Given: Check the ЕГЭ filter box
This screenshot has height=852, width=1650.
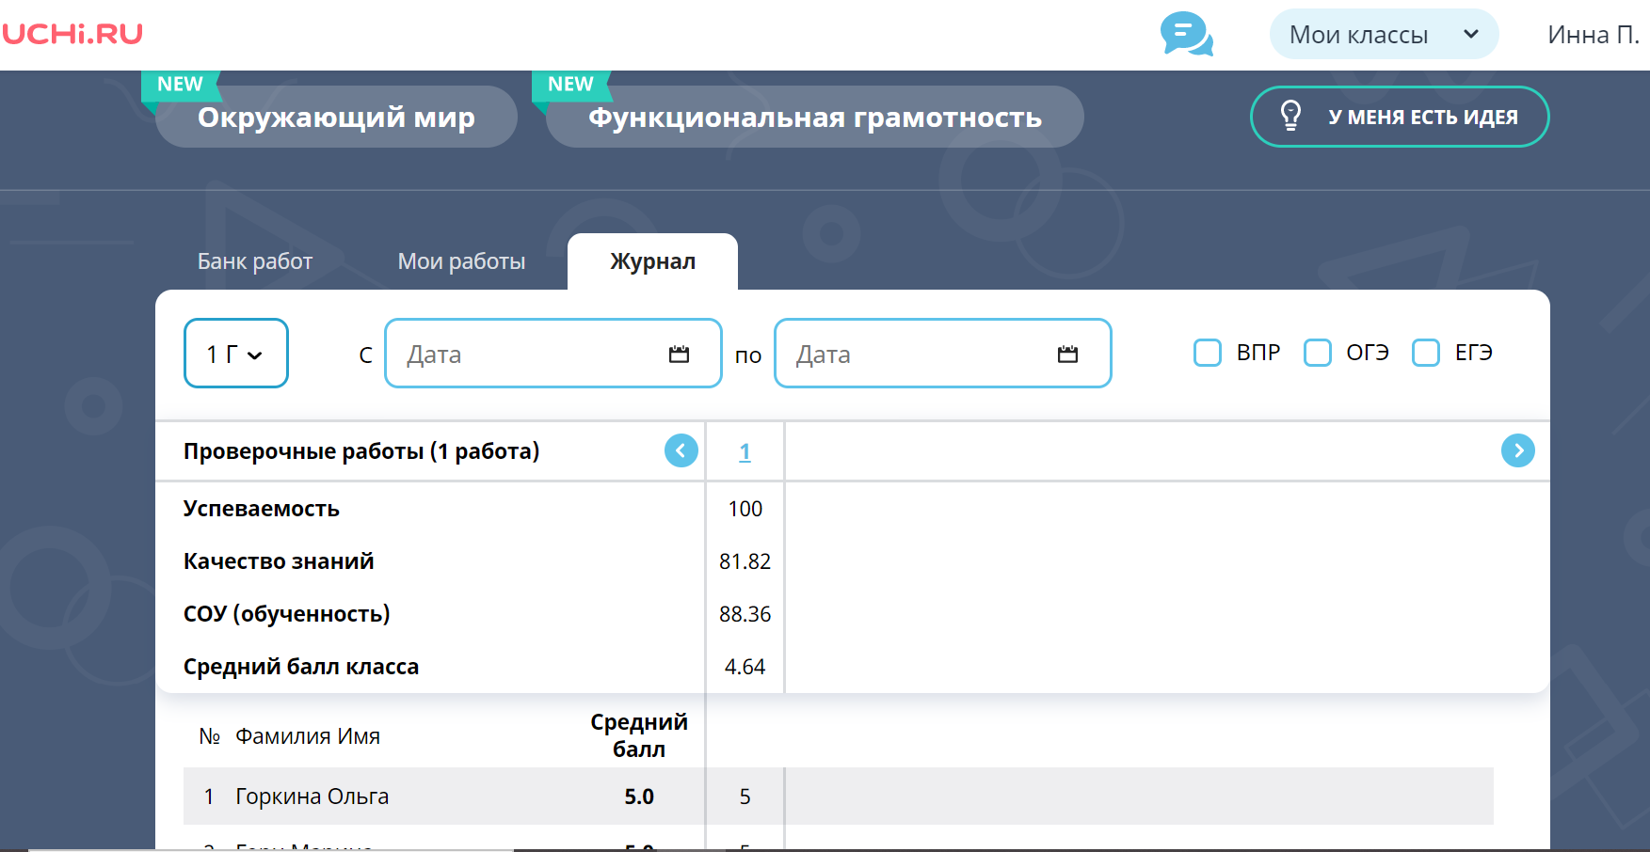Looking at the screenshot, I should [x=1426, y=353].
